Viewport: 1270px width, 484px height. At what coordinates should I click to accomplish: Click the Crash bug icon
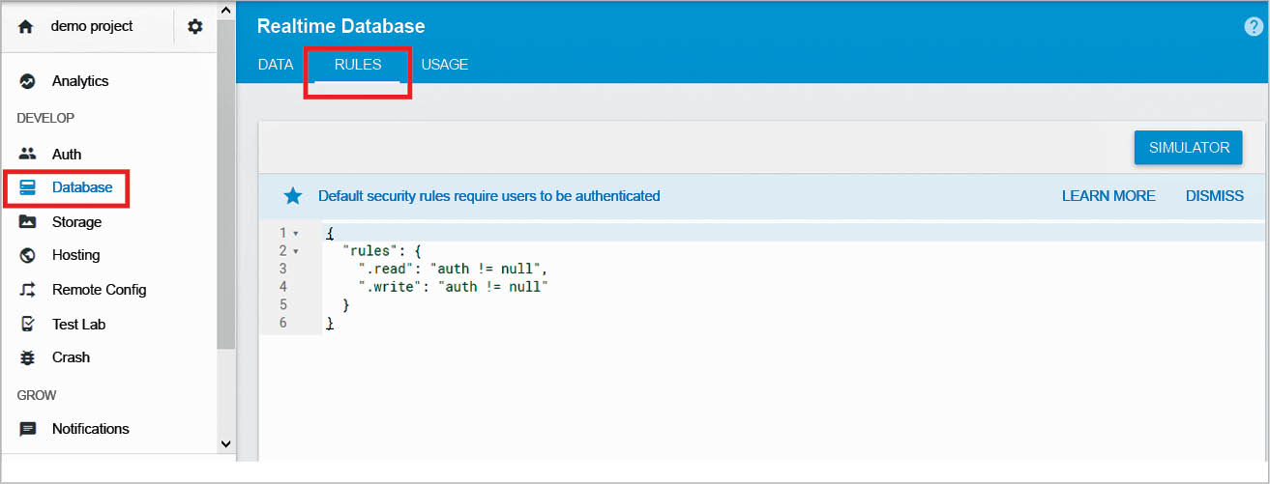coord(28,357)
